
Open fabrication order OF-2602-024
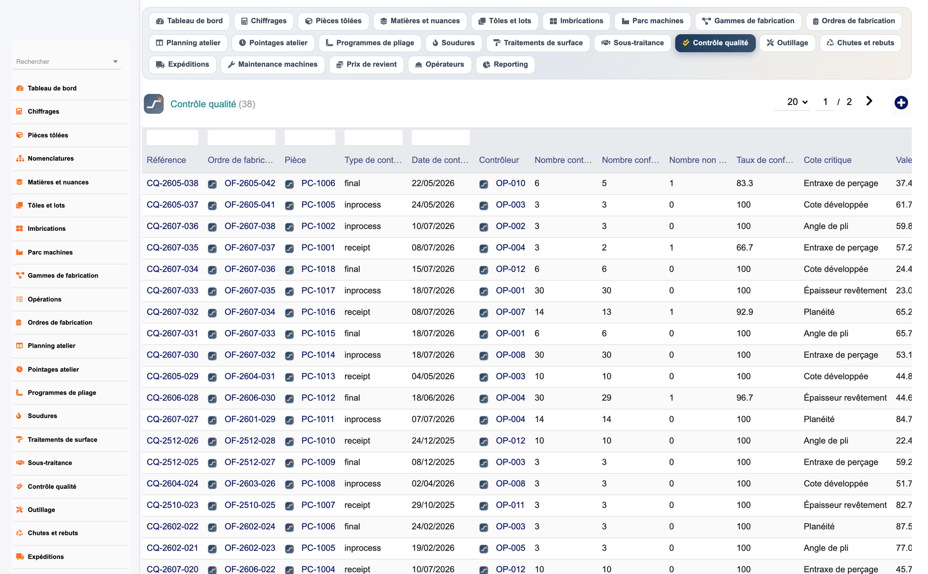click(250, 527)
